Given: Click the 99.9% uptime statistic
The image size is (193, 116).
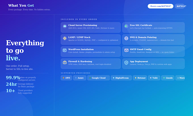Looking at the screenshot, I should click(21, 78).
